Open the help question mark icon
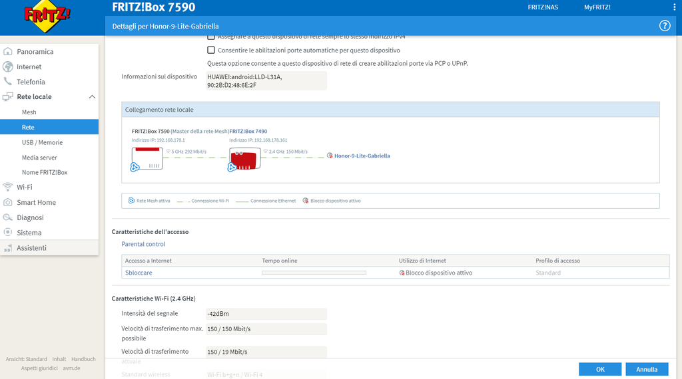Image resolution: width=682 pixels, height=379 pixels. pos(665,26)
